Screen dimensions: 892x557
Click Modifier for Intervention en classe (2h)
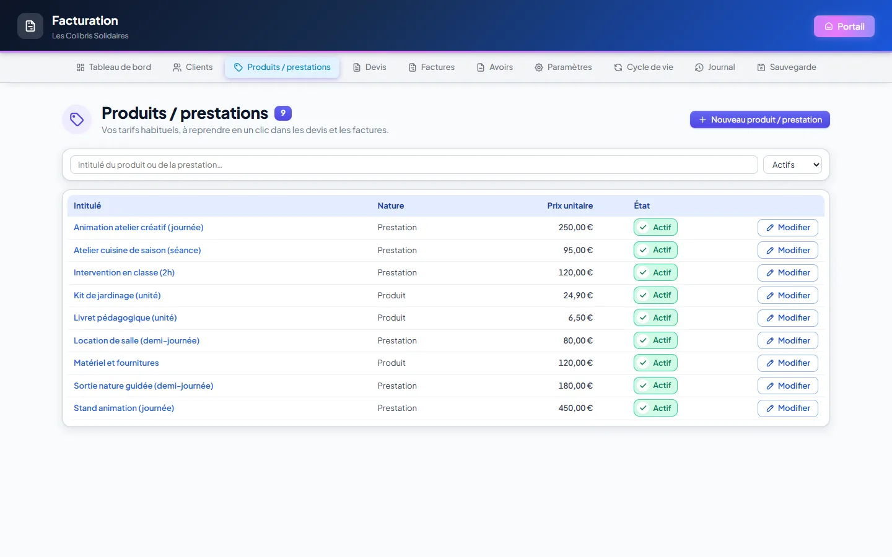pos(788,273)
